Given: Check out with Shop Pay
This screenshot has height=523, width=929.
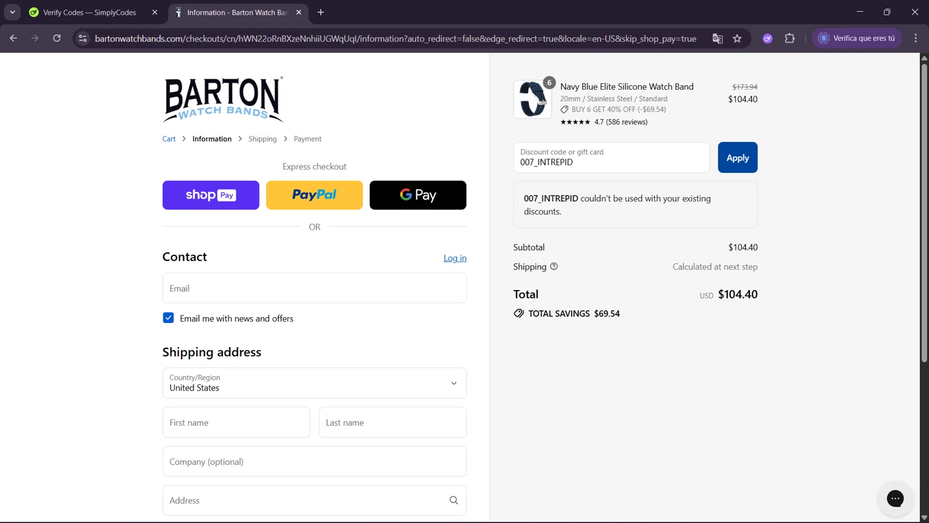Looking at the screenshot, I should pyautogui.click(x=211, y=195).
